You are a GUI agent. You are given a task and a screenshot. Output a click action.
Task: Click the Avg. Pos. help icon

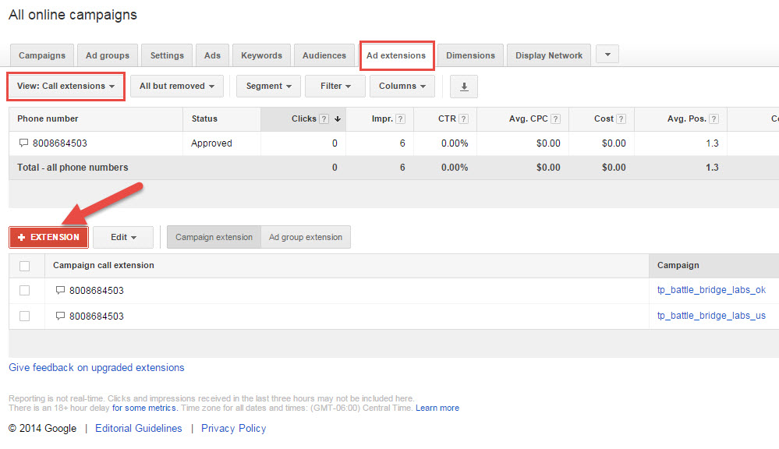click(x=713, y=119)
